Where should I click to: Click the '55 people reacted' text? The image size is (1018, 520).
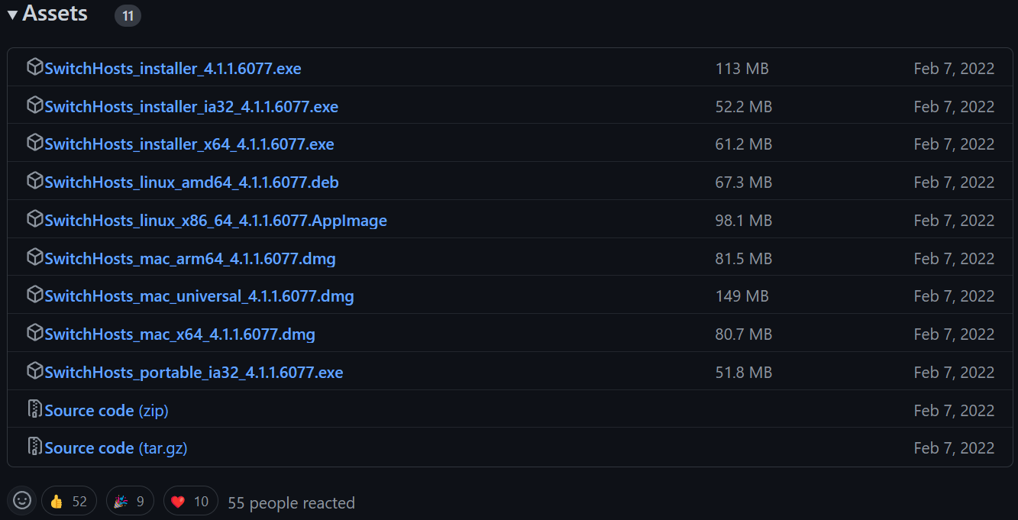coord(291,503)
